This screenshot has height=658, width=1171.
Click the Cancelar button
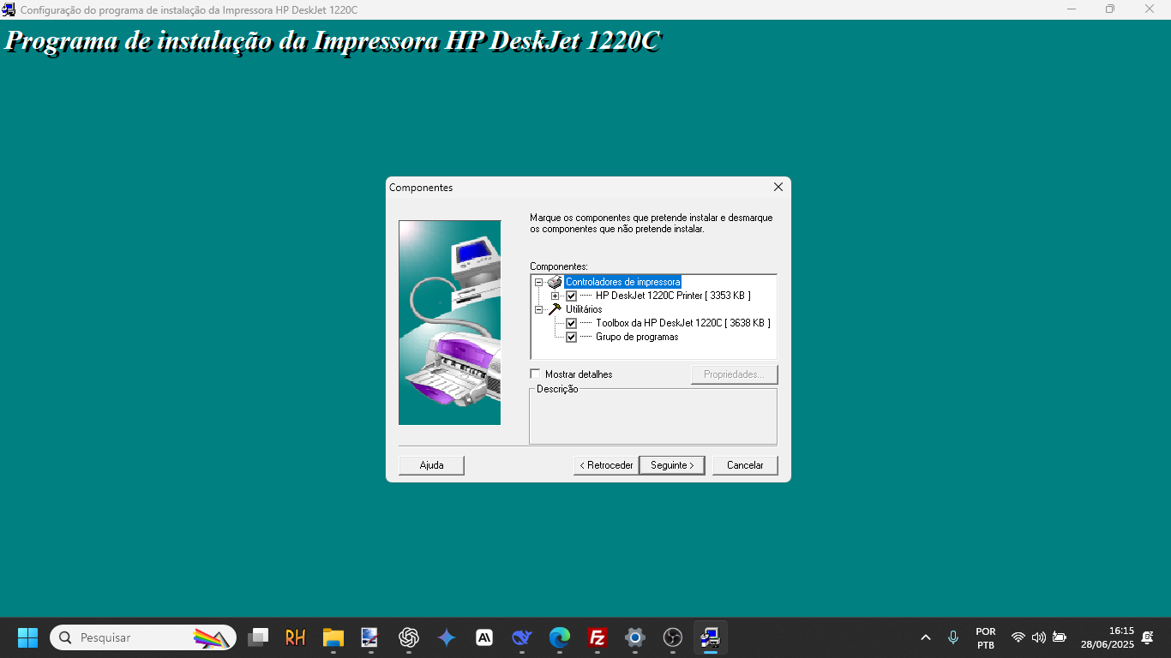[745, 465]
